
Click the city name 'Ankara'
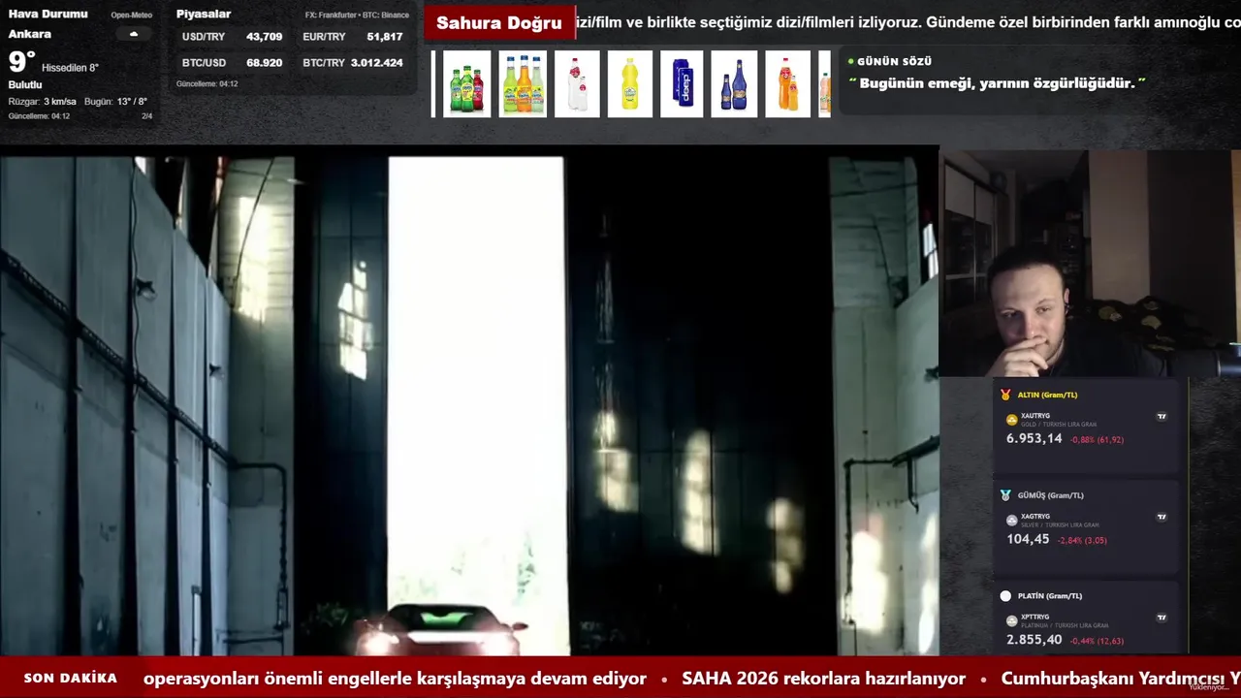30,34
